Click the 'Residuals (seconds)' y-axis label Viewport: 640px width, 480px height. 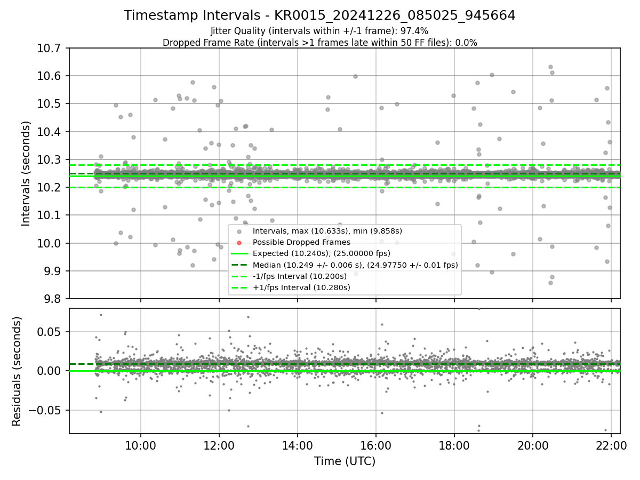pyautogui.click(x=17, y=371)
